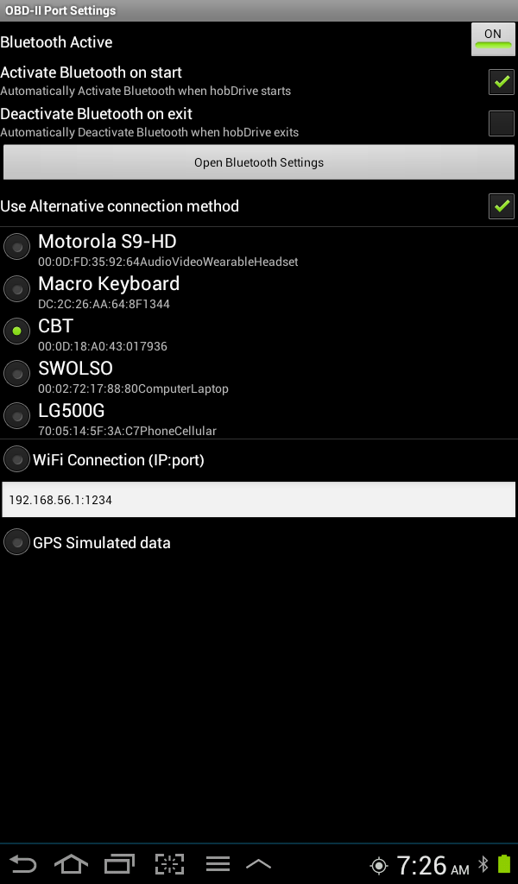Tap the GPS location status icon
The height and width of the screenshot is (884, 518).
(379, 865)
